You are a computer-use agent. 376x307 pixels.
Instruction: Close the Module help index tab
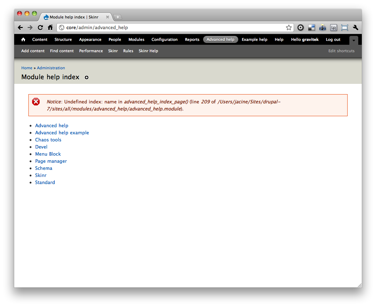pyautogui.click(x=108, y=17)
